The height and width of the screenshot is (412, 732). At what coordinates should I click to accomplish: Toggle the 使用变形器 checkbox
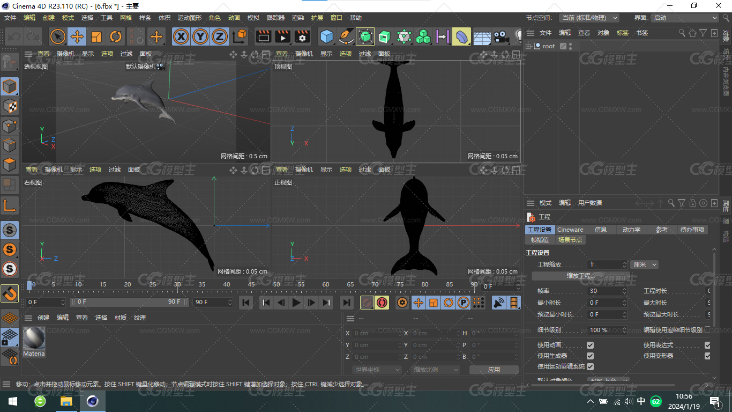click(707, 356)
